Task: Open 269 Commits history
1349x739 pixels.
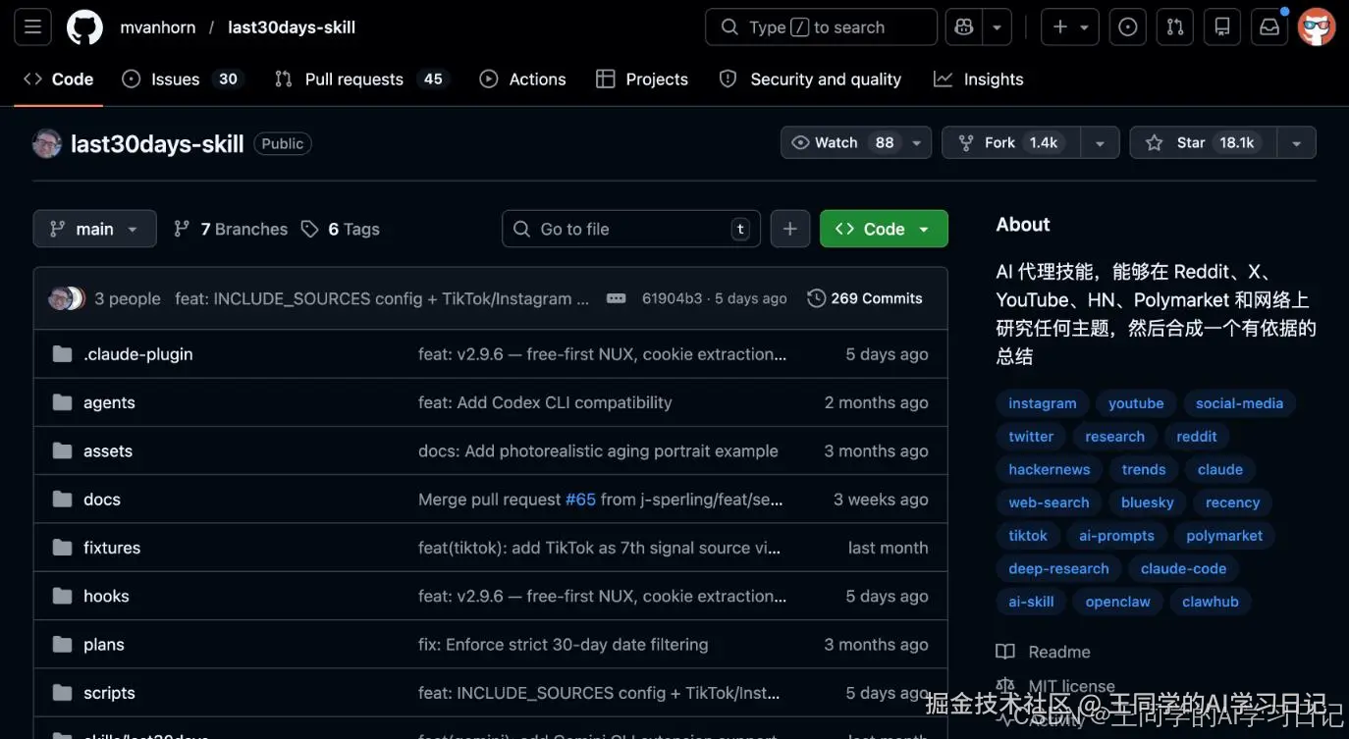Action: [865, 298]
